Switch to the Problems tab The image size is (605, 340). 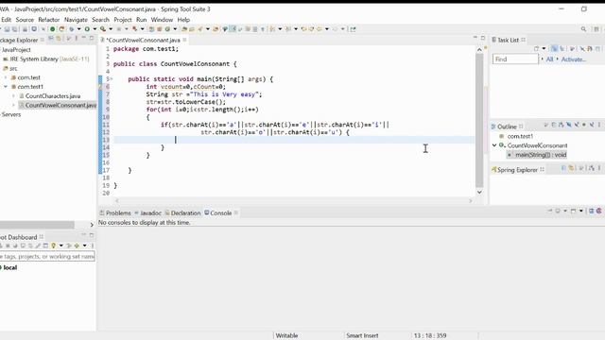click(115, 212)
